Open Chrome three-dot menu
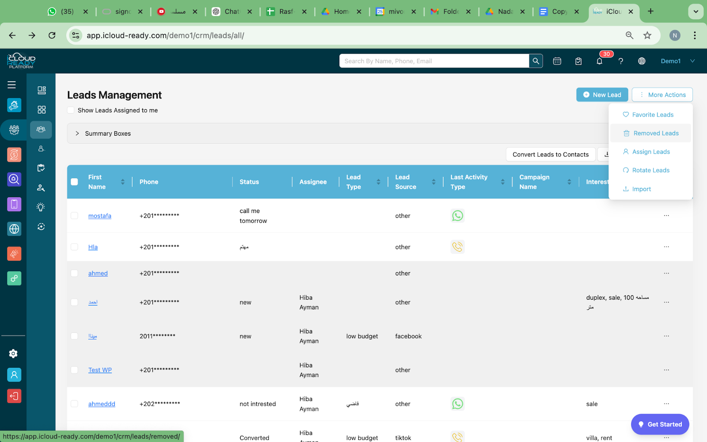Screen dimensions: 707x442 695,35
